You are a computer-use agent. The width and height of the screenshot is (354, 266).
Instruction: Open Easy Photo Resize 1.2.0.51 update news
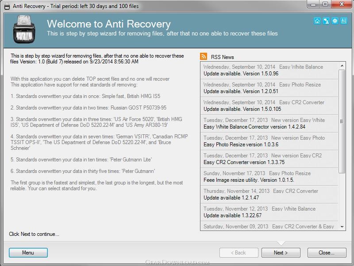click(269, 88)
